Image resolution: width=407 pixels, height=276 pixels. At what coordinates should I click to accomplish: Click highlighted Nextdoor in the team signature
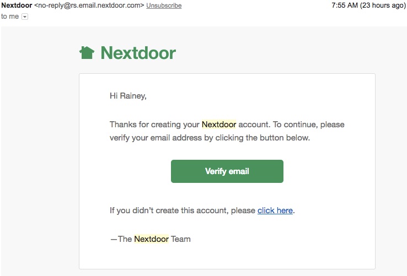pyautogui.click(x=151, y=239)
